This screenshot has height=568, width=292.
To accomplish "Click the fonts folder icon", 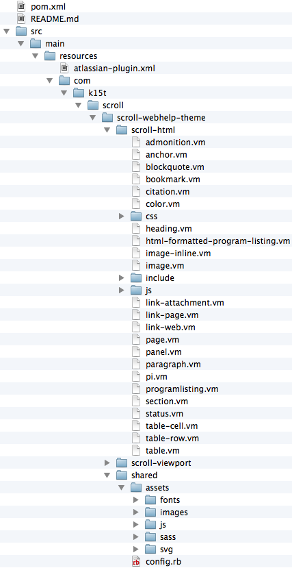I will click(150, 500).
